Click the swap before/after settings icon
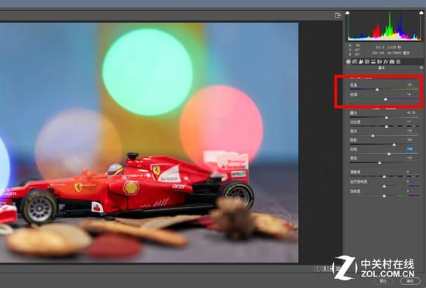Screen dimensions: 426x288 tap(325, 269)
